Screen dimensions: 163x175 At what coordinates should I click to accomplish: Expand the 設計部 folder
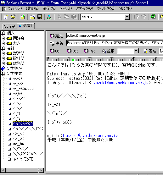pyautogui.click(x=3, y=58)
